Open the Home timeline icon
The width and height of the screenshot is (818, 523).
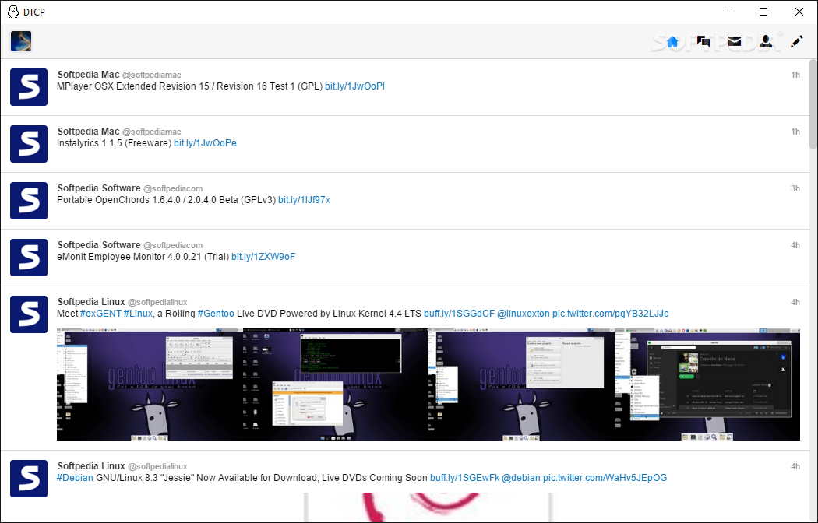coord(672,42)
